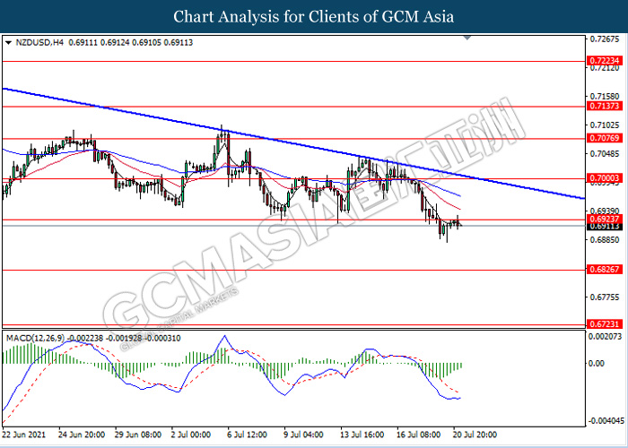Screen dimensions: 628x448
Task: Click the 0.68850 price scale value
Action: [605, 239]
